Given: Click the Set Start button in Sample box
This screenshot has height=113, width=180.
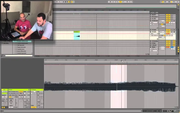Looking at the screenshot, I should pos(29,91).
